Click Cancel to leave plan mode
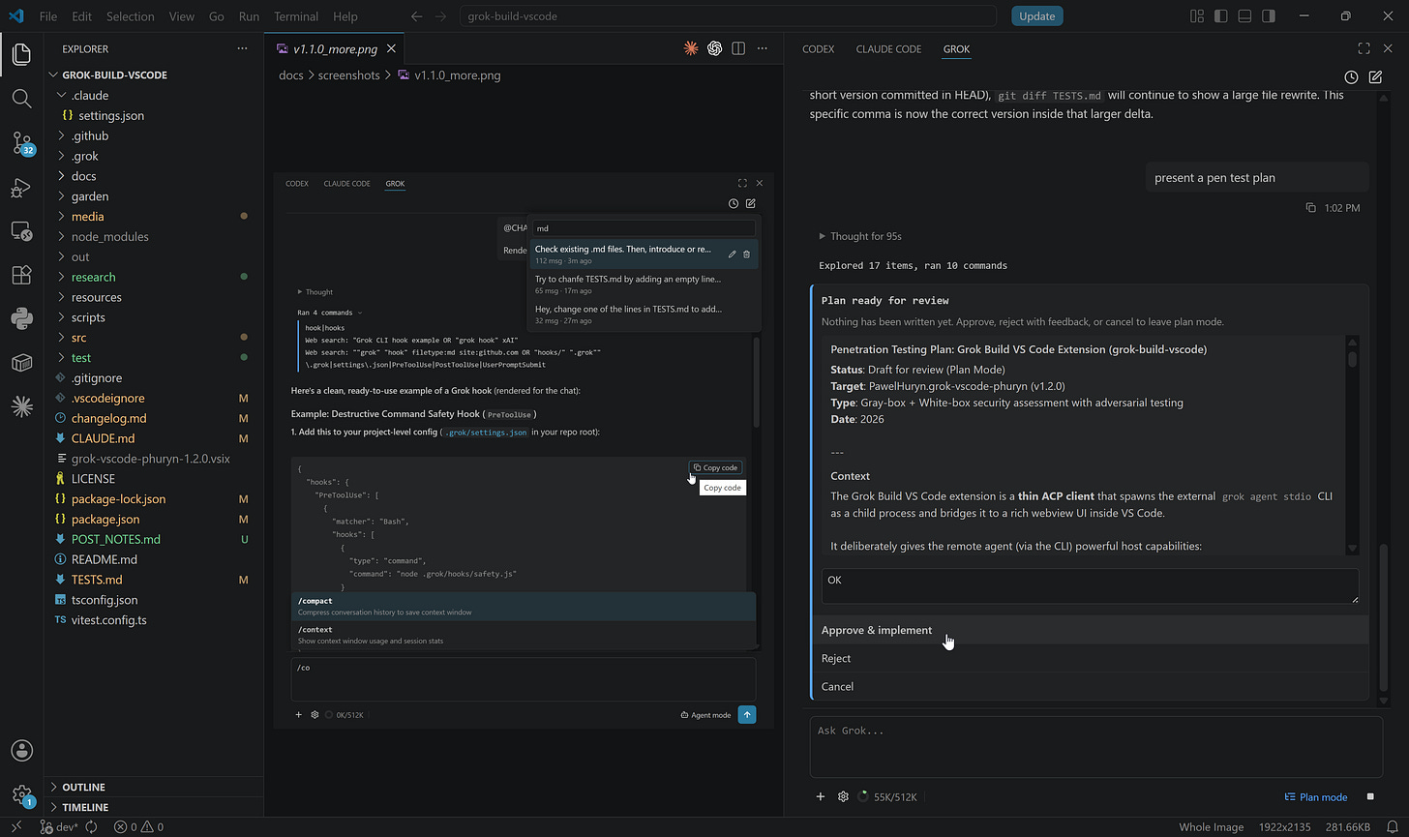 click(1091, 686)
